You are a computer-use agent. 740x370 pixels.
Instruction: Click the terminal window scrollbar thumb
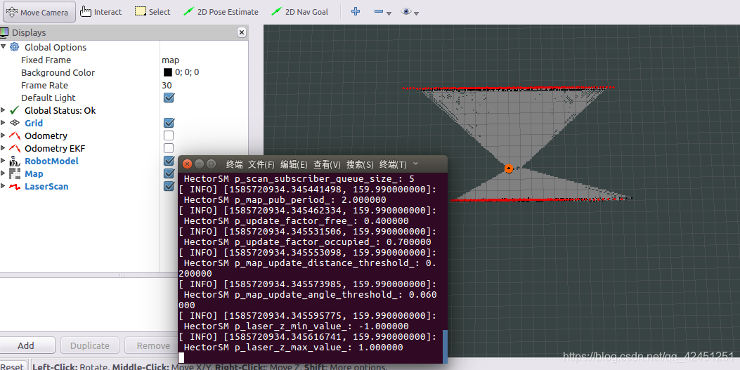coord(445,346)
